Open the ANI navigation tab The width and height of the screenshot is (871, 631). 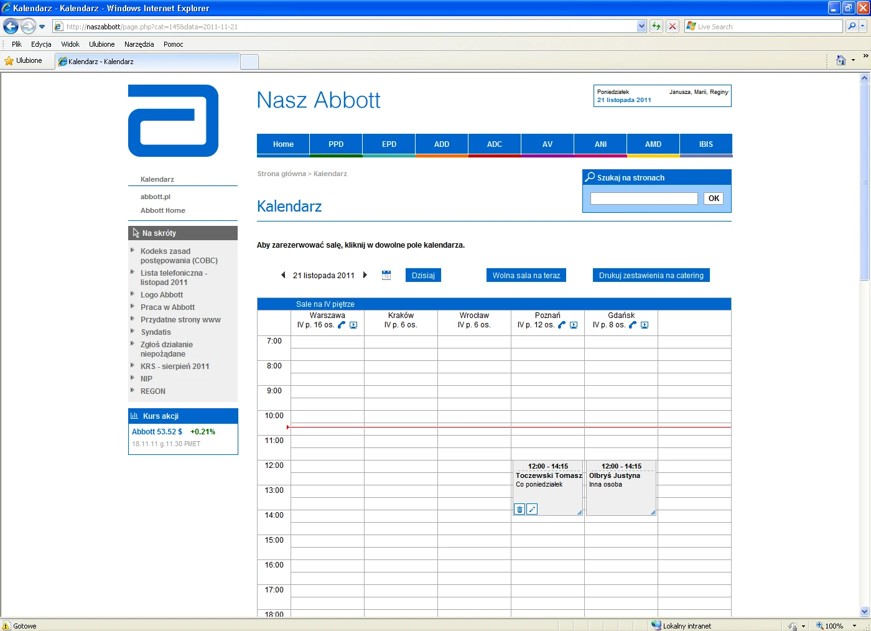pos(600,144)
